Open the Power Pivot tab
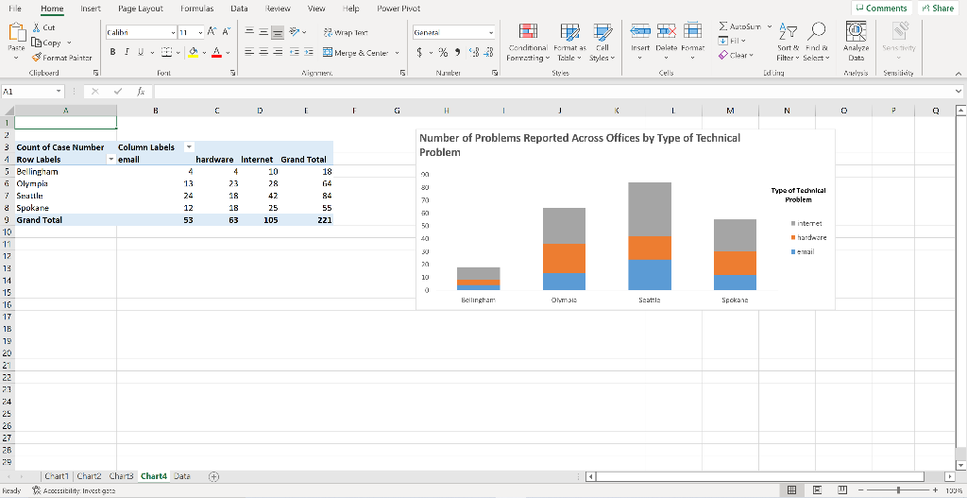This screenshot has height=498, width=967. point(399,9)
